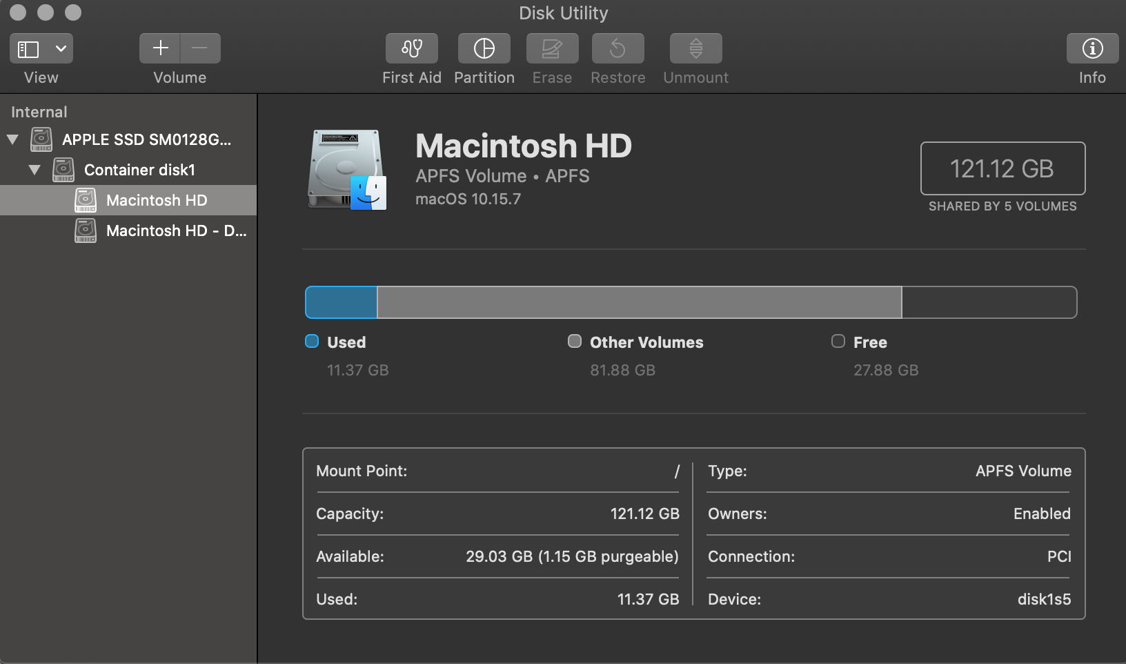The height and width of the screenshot is (664, 1126).
Task: Click the 'APFS Volume • APFS' subtitle
Action: [x=502, y=176]
